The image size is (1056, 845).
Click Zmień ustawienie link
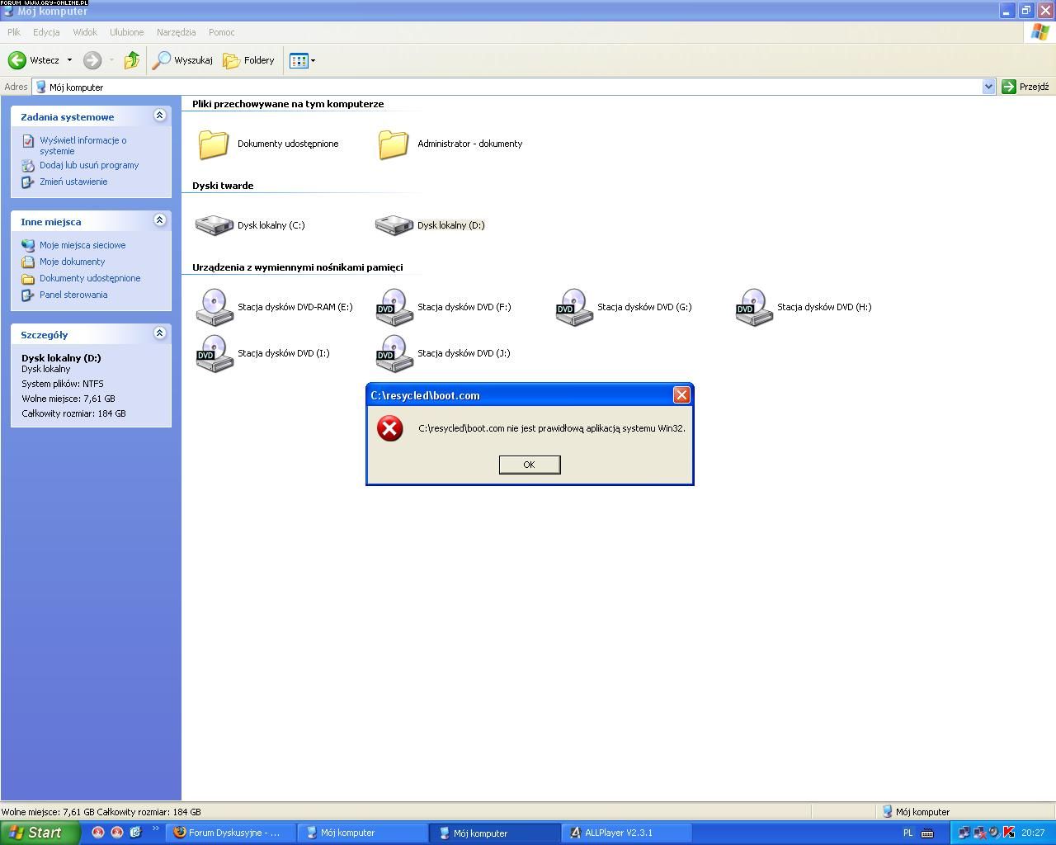point(73,182)
